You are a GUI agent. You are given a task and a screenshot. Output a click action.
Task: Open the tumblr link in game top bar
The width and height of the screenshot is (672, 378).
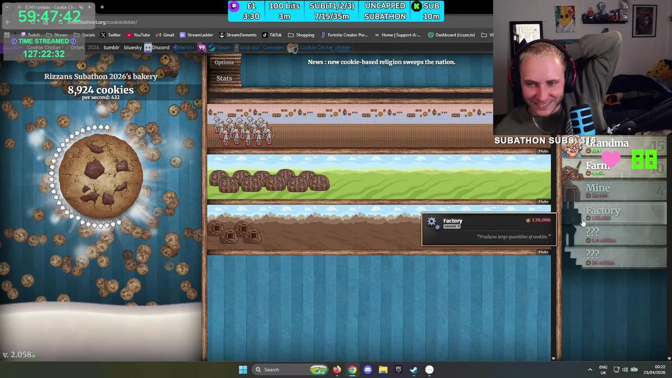point(111,47)
